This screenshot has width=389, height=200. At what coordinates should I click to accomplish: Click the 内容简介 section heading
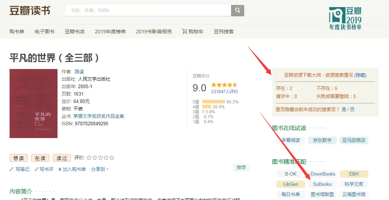coord(21,192)
